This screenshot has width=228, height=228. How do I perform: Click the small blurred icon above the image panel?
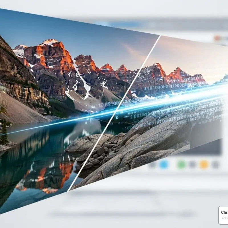pyautogui.click(x=217, y=38)
